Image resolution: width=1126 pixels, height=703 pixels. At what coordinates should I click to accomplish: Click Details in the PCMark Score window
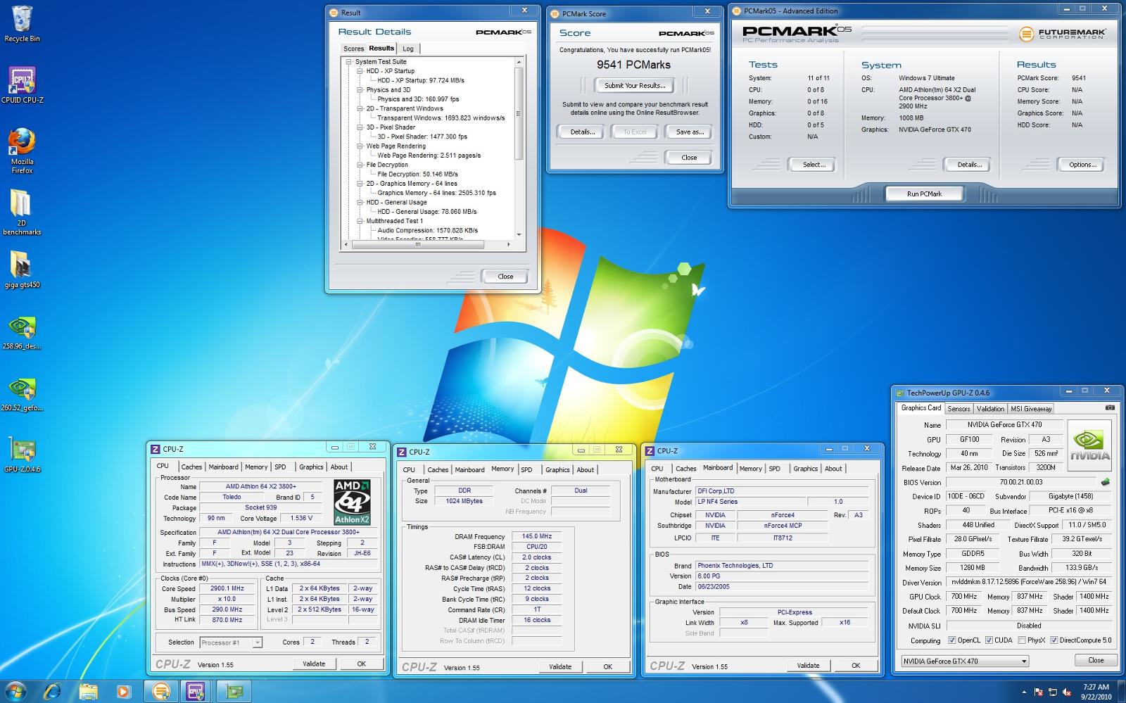(x=582, y=132)
